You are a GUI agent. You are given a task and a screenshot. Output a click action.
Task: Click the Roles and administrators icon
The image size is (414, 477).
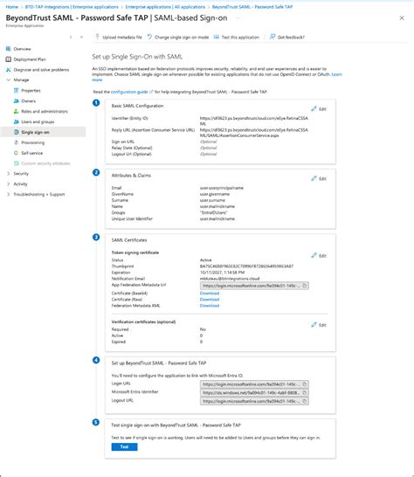(x=16, y=111)
